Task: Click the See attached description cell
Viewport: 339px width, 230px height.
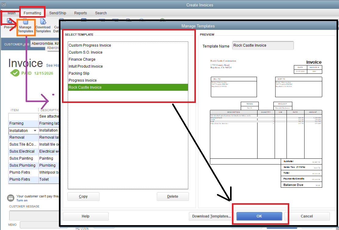Action: [x=49, y=116]
